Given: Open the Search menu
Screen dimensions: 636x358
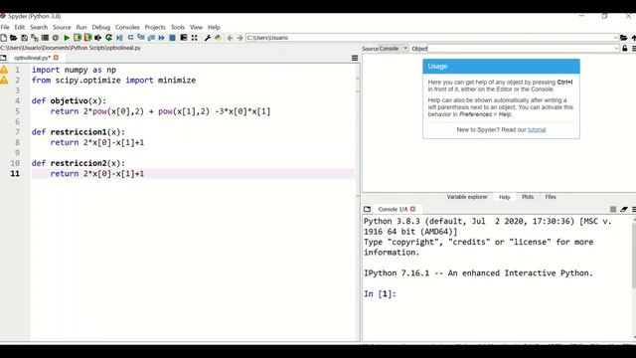Looking at the screenshot, I should point(39,27).
